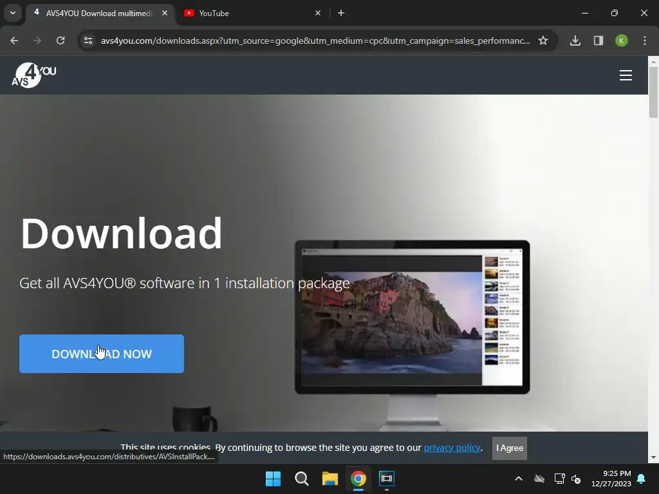Open the Windows Start menu

(273, 479)
